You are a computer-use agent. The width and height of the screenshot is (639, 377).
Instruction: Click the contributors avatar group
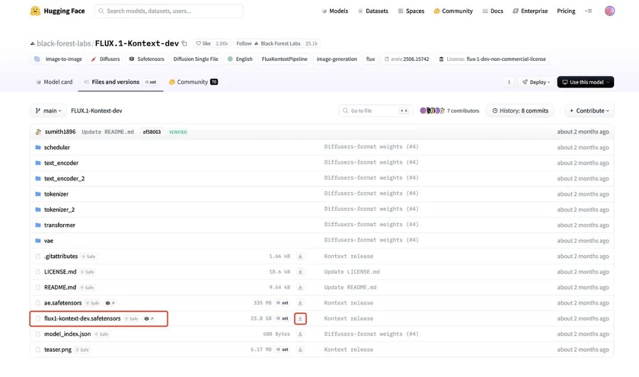click(x=432, y=111)
